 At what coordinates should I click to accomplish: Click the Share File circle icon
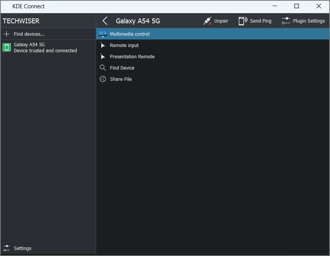(x=103, y=79)
